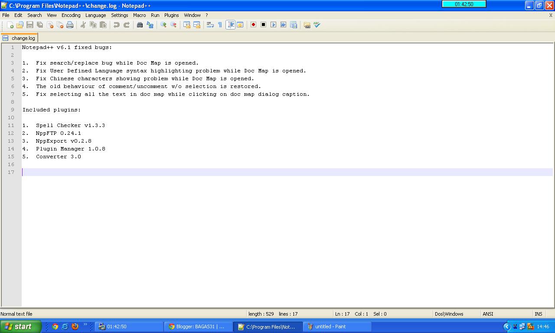The height and width of the screenshot is (333, 555).
Task: Launch Internet Explorer from quick launch
Action: coord(65,326)
